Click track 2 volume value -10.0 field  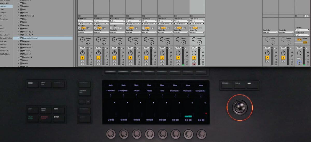click(x=98, y=48)
